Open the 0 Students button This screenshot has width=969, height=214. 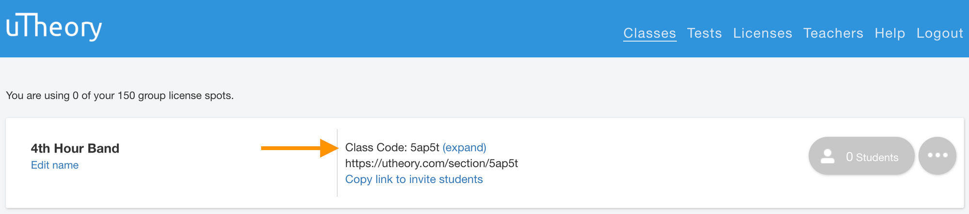861,156
